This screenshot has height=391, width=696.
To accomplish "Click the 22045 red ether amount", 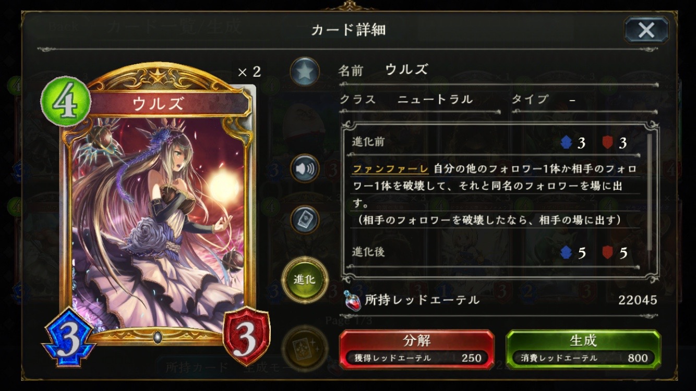I will pos(638,300).
